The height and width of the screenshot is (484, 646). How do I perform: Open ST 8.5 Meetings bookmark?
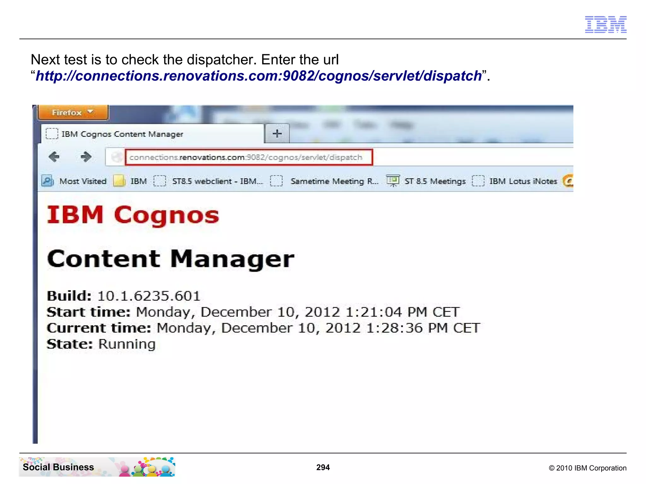426,181
